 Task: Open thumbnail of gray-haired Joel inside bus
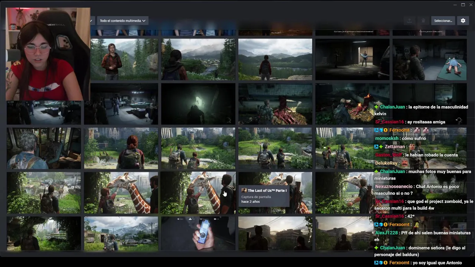click(x=44, y=148)
